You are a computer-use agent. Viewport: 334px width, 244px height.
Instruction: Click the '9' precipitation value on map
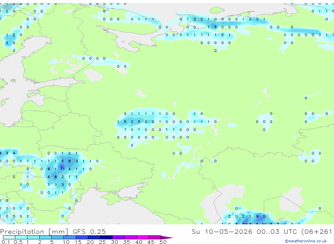257,216
